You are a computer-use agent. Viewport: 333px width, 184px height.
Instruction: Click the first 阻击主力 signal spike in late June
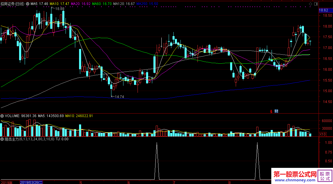[157, 161]
